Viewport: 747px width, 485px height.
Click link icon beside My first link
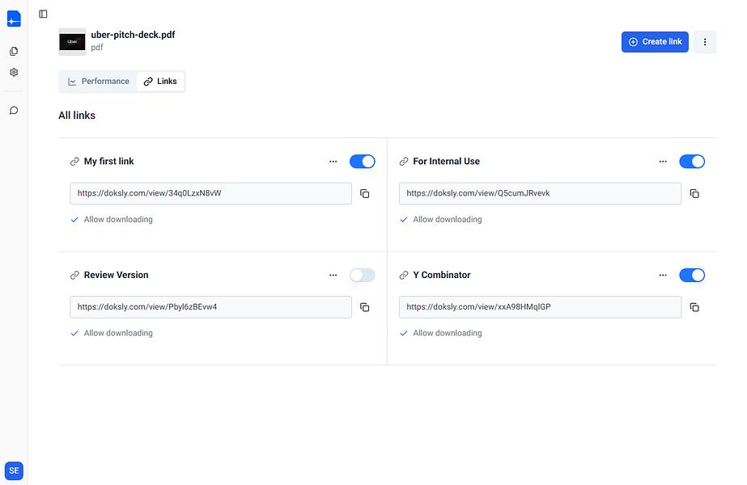click(x=74, y=162)
